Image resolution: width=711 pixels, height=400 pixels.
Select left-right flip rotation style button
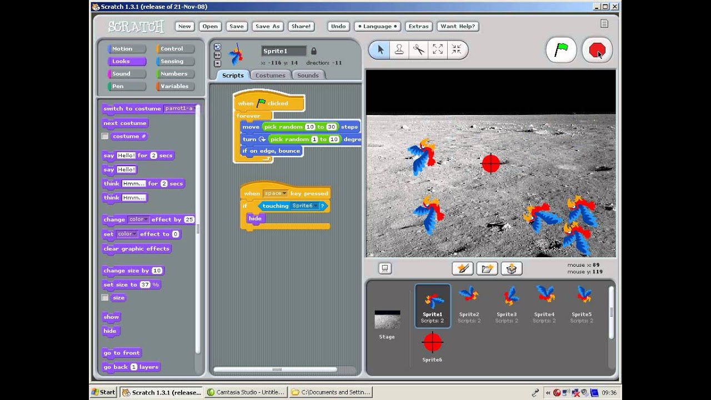click(x=217, y=55)
